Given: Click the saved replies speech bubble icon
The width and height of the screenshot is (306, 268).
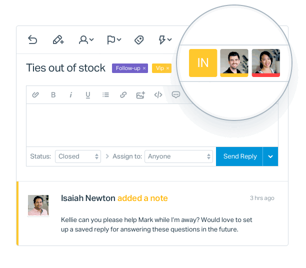Looking at the screenshot, I should click(x=175, y=95).
